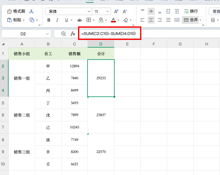Toggle Italic formatting
The width and height of the screenshot is (220, 175).
click(57, 20)
